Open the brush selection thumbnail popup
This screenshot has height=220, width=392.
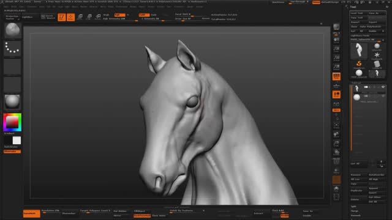click(x=12, y=30)
